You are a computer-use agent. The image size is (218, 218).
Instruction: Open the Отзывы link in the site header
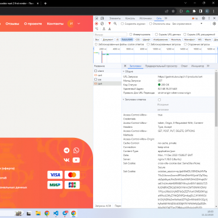pos(12,24)
